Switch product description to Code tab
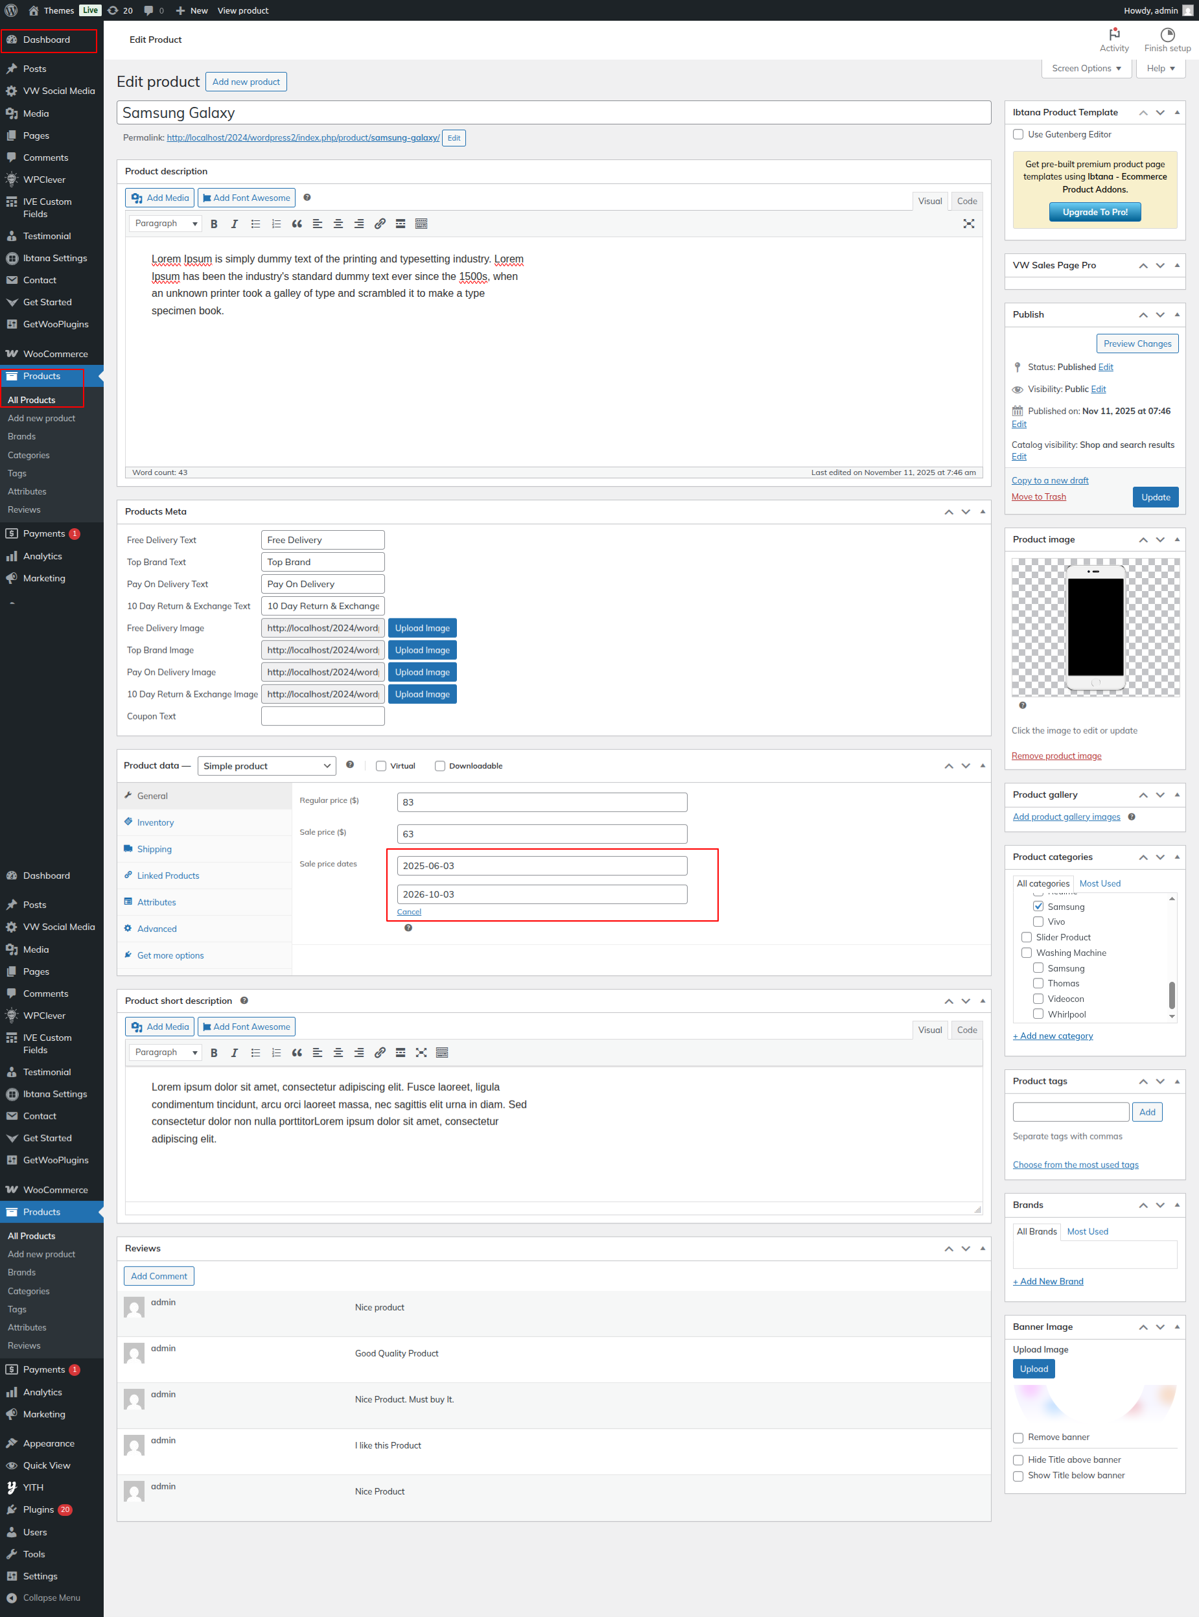Image resolution: width=1199 pixels, height=1617 pixels. coord(966,201)
